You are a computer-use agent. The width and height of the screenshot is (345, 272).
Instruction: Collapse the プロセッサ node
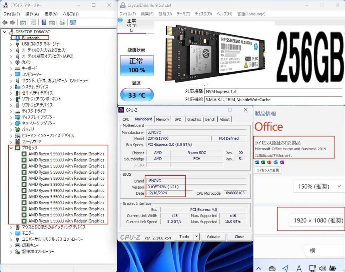11,148
